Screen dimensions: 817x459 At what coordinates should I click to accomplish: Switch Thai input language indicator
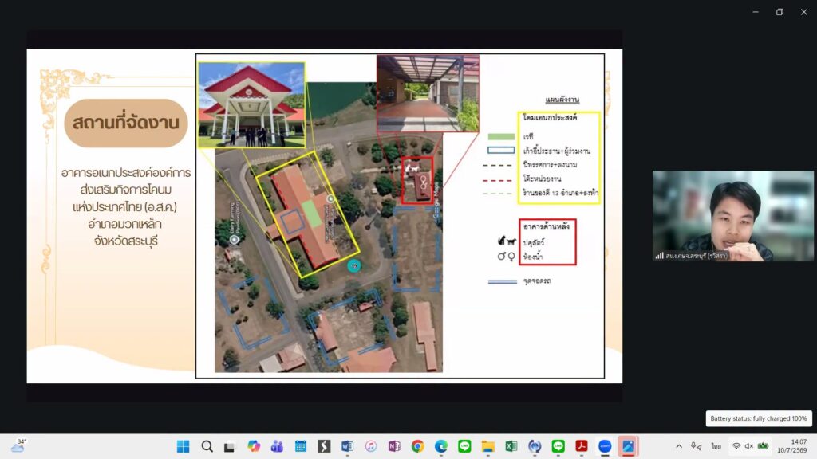click(716, 446)
